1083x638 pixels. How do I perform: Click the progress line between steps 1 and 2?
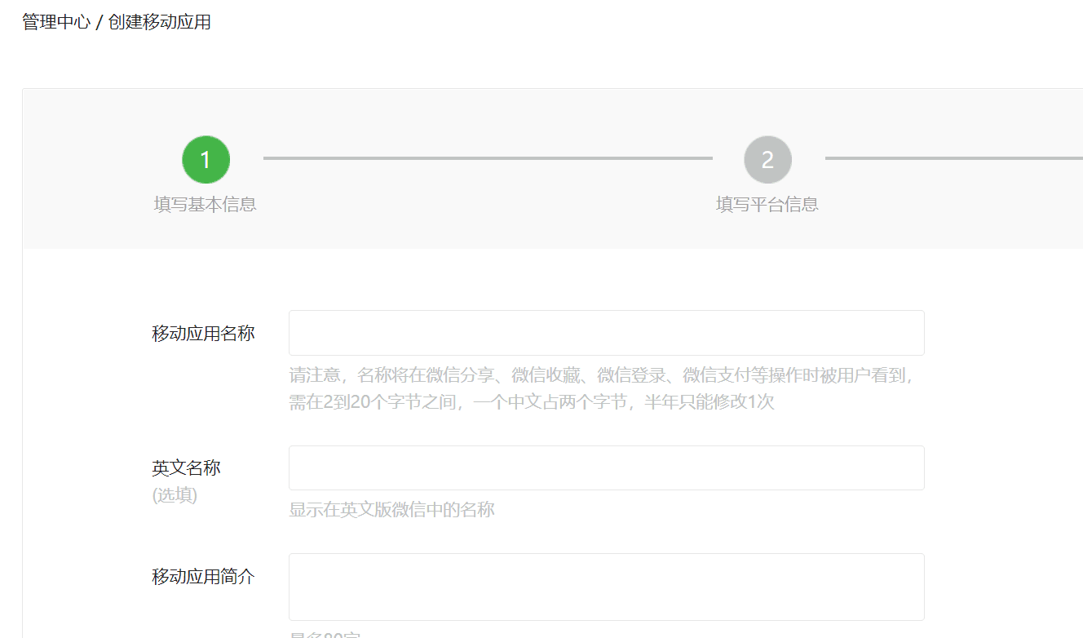coord(488,158)
